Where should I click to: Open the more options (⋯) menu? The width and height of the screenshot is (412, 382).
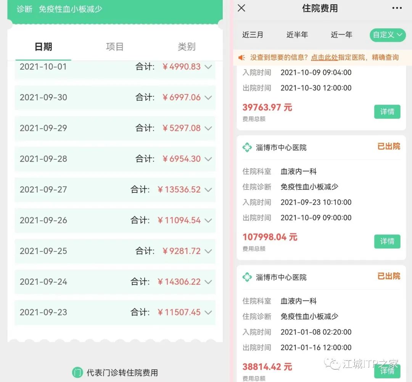click(x=397, y=8)
